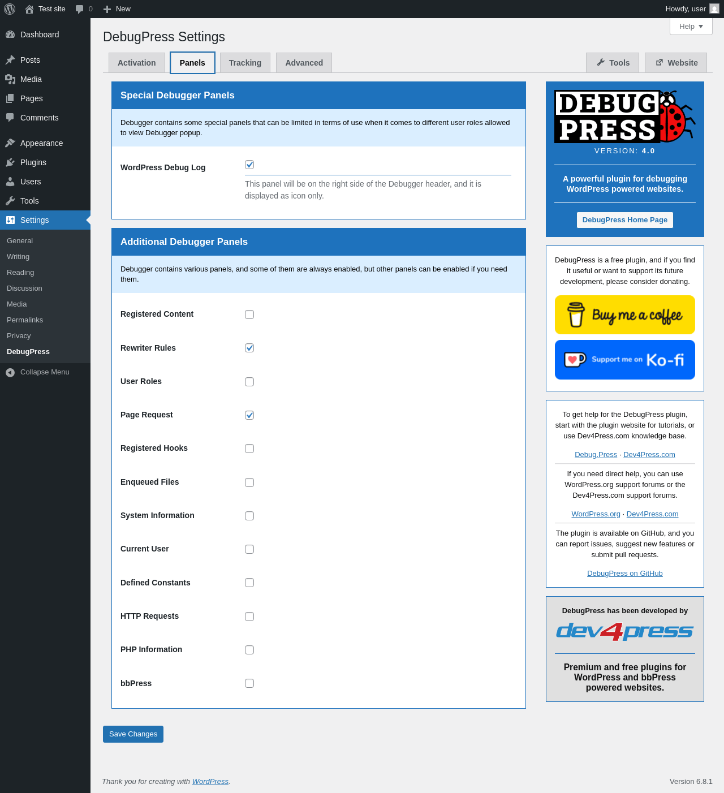
Task: Click the Appearance paintbrush icon
Action: [x=10, y=143]
